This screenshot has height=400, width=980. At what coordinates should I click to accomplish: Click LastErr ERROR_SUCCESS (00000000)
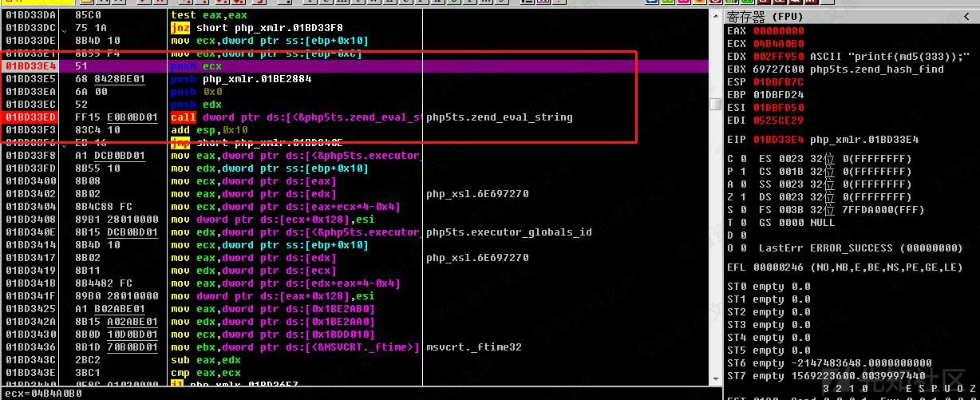click(861, 248)
